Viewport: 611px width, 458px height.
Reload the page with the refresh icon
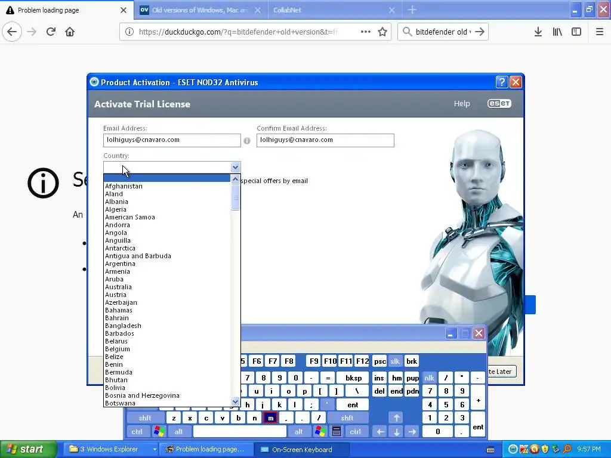(51, 32)
